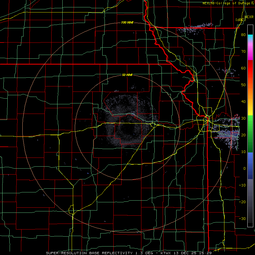Viewport: 255px width, 255px height.
Task: Click the 50 NMI range ring label
Action: [127, 75]
